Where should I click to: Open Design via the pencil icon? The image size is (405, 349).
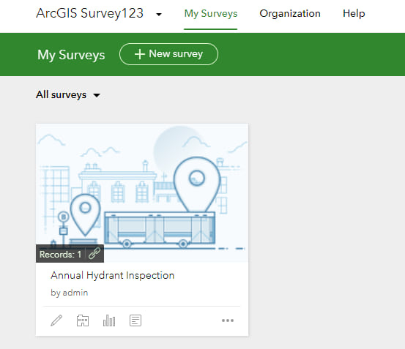click(56, 320)
